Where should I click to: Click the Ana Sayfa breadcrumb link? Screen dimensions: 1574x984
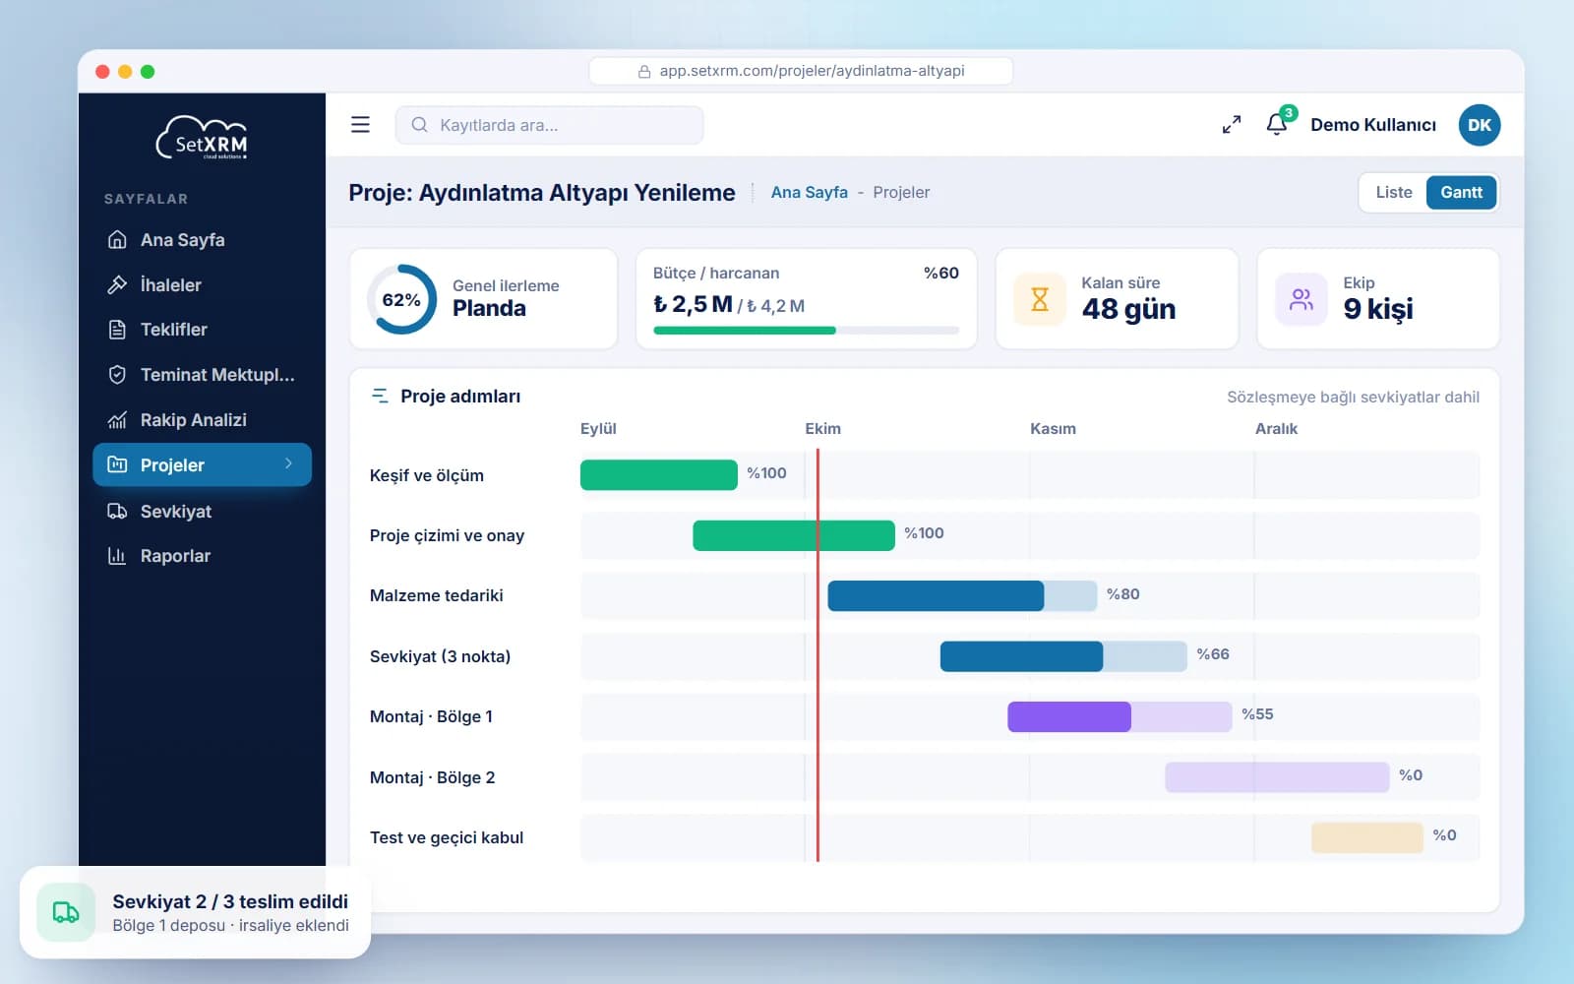pyautogui.click(x=809, y=192)
